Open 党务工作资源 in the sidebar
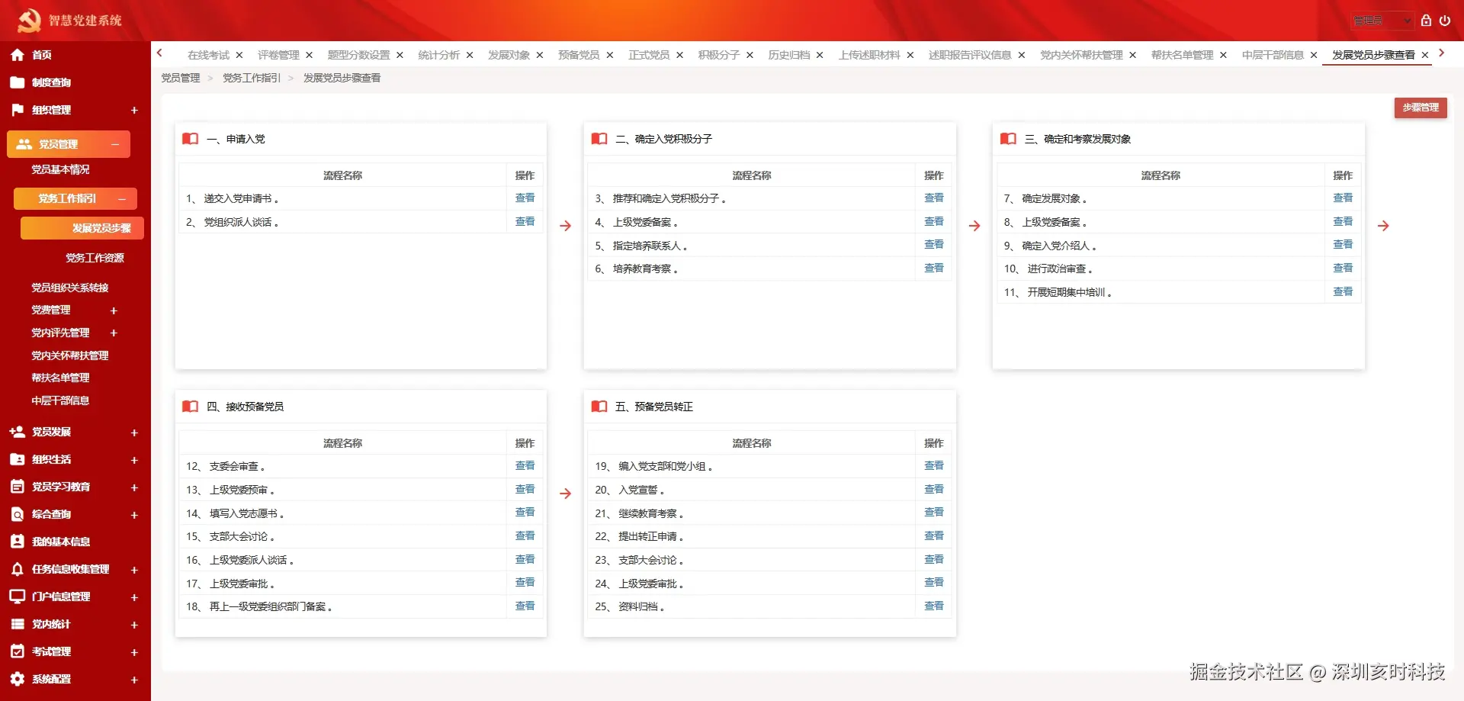 [x=95, y=258]
